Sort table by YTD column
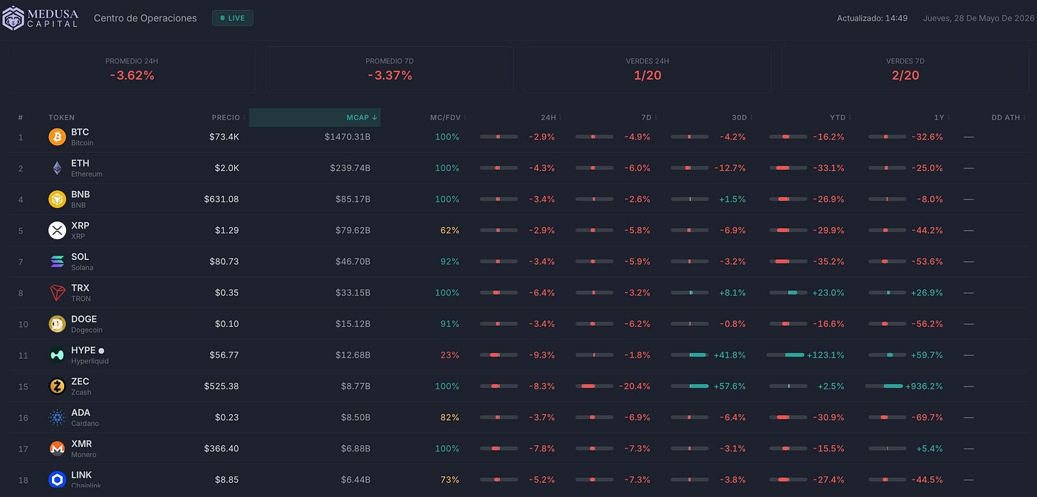The height and width of the screenshot is (497, 1037). [840, 117]
